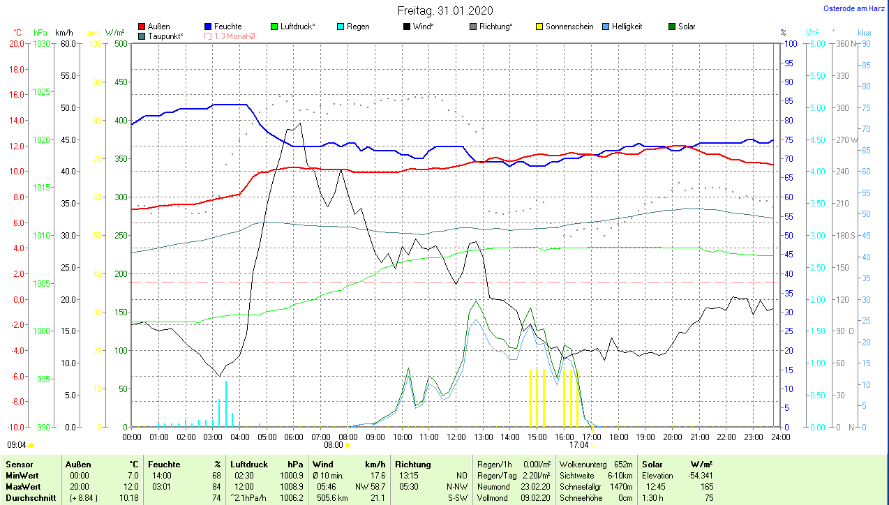889x505 pixels.
Task: Click the gray Richtung legend square
Action: pos(474,27)
